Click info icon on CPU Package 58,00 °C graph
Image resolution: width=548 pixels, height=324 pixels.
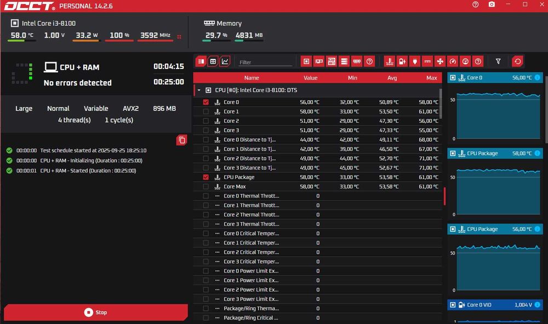pyautogui.click(x=537, y=153)
